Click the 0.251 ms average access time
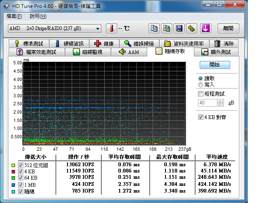 coord(129,177)
